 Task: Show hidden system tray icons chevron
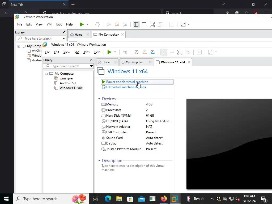212,199
